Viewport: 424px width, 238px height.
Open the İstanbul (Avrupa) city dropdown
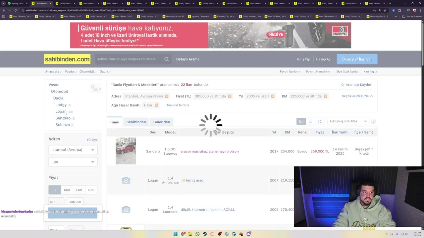coord(73,150)
